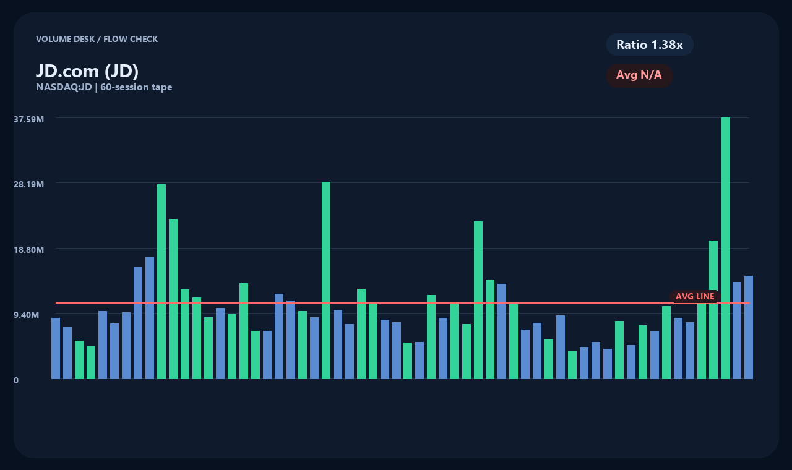Viewport: 792px width, 470px height.
Task: Click the 28.19M axis label
Action: 29,184
